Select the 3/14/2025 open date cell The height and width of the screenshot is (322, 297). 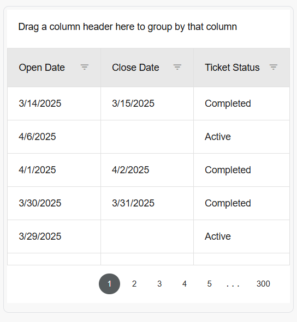[54, 104]
